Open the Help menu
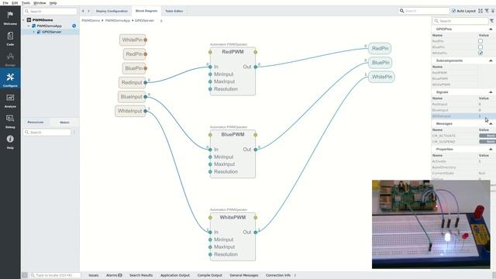 53,3
